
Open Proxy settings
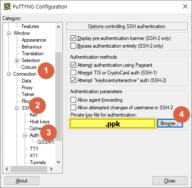click(27, 88)
